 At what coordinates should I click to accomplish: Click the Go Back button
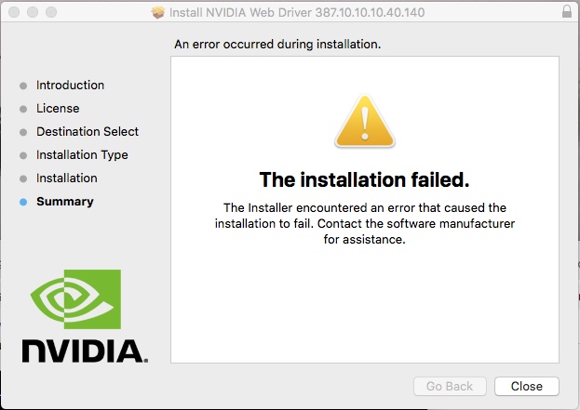[x=450, y=386]
